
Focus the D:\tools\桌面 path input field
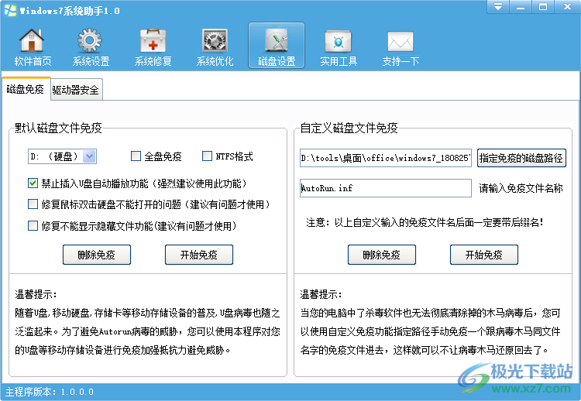(x=385, y=158)
